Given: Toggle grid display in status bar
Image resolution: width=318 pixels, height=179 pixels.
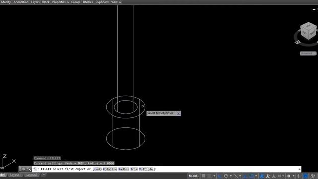Looking at the screenshot, I should tap(203, 176).
